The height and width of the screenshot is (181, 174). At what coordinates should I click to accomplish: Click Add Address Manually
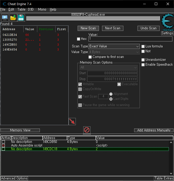[x=154, y=130]
